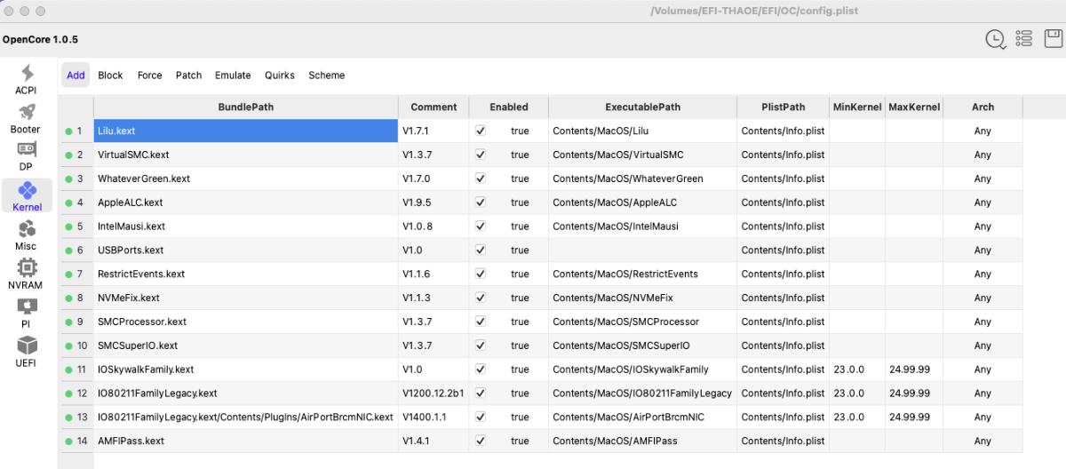Switch to the Quirks tab
Image resolution: width=1066 pixels, height=469 pixels.
coord(280,76)
